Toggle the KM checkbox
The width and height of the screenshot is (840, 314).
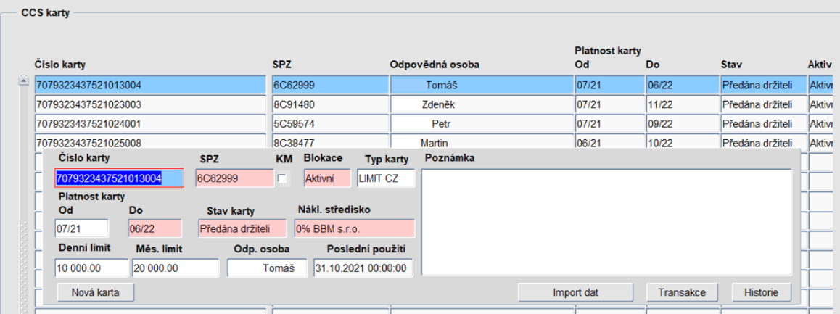click(282, 179)
